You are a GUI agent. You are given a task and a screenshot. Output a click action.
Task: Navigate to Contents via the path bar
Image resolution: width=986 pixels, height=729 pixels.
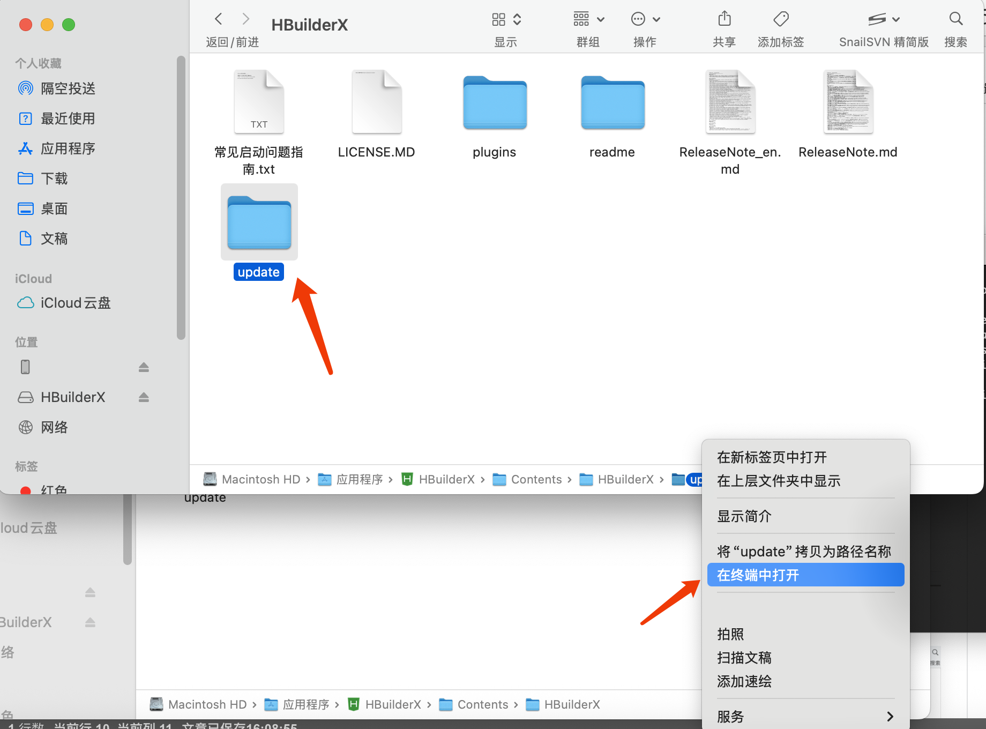(x=536, y=479)
